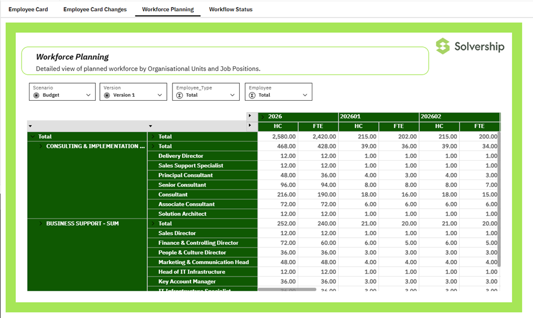Select the 202602 period header

pos(460,117)
